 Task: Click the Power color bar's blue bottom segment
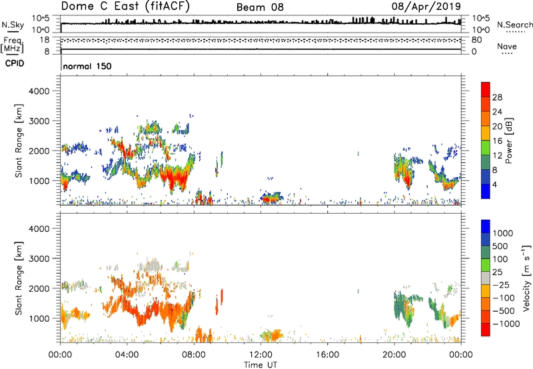[x=486, y=191]
